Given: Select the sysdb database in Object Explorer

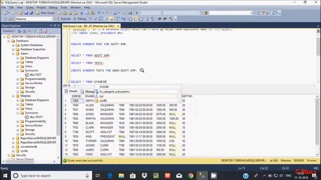Looking at the screenshot, I should point(24,151).
